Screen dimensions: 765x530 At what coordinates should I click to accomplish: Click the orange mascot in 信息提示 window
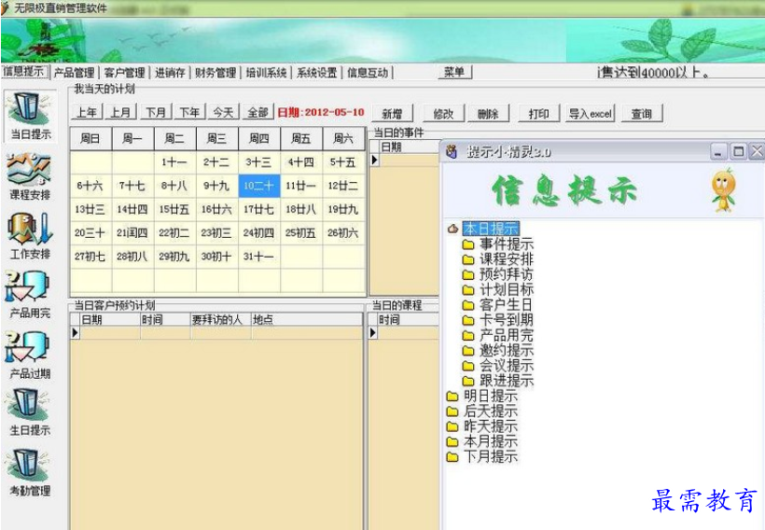723,189
